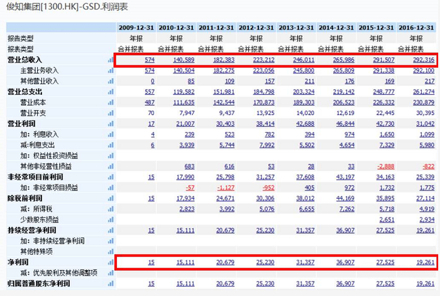Viewport: 440px width, 296px height.
Task: Select the 2009-12-31 column header
Action: pyautogui.click(x=136, y=28)
